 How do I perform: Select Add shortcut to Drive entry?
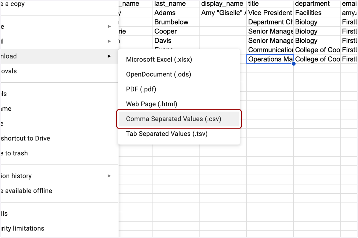[60, 138]
